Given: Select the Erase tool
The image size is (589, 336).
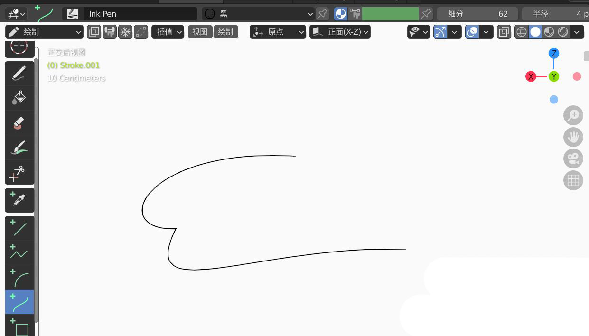Looking at the screenshot, I should pos(19,122).
